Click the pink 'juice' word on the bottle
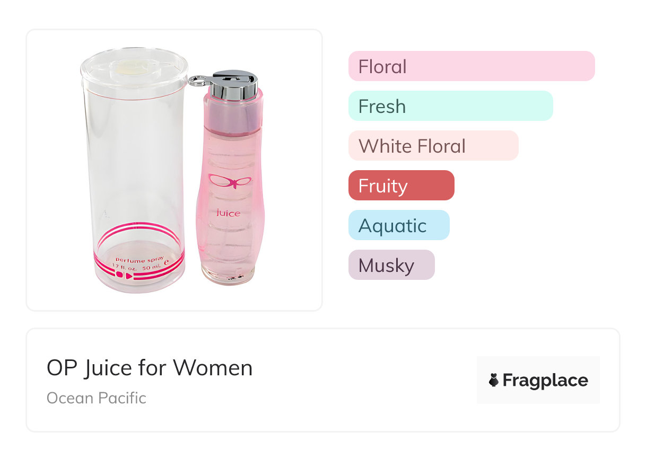 coord(229,213)
